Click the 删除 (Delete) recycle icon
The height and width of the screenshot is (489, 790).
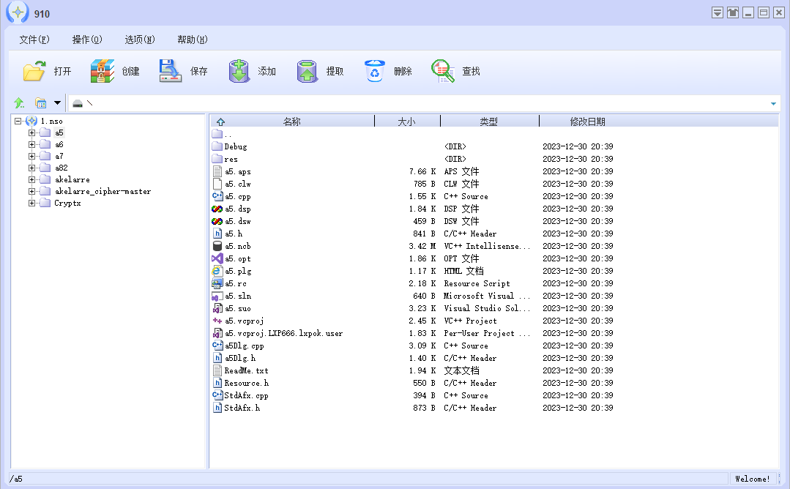(375, 71)
